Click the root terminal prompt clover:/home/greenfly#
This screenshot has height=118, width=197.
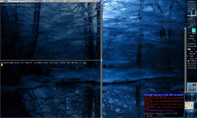tap(15, 5)
